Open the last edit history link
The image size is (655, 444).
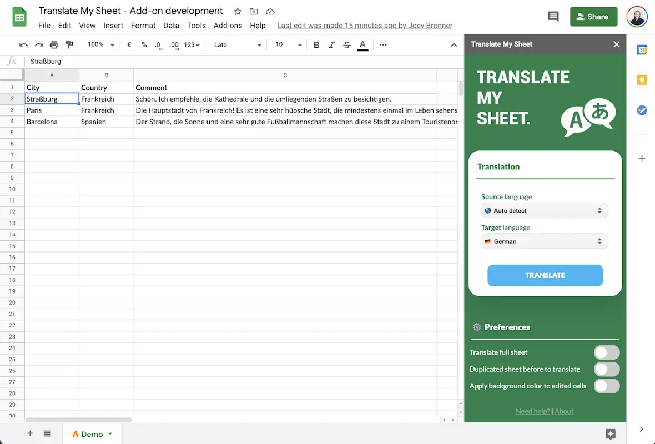[x=365, y=26]
